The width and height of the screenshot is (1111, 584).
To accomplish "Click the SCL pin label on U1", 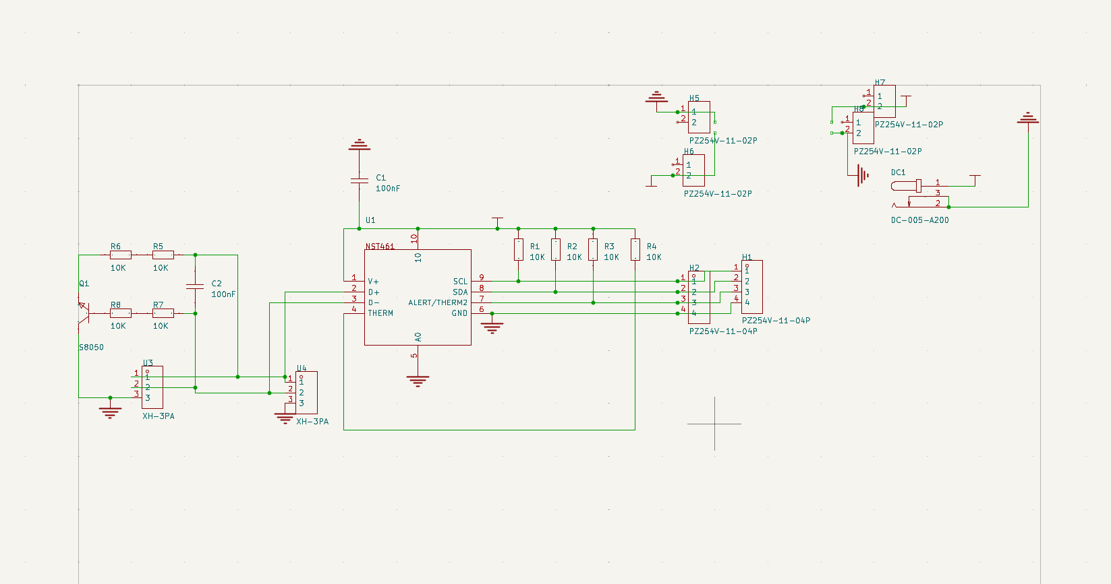I will point(460,282).
